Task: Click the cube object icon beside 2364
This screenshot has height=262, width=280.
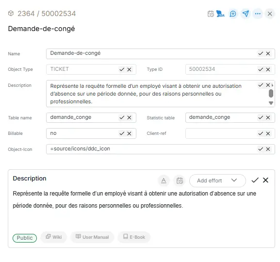Action: 11,14
